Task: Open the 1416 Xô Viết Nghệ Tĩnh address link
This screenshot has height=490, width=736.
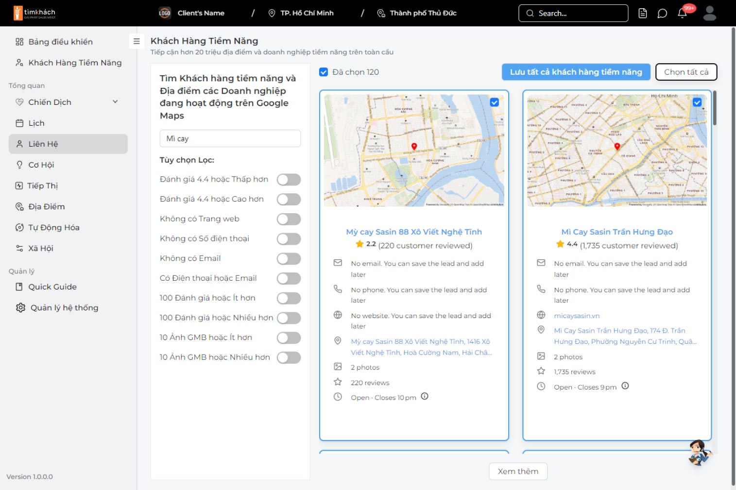Action: click(x=421, y=347)
